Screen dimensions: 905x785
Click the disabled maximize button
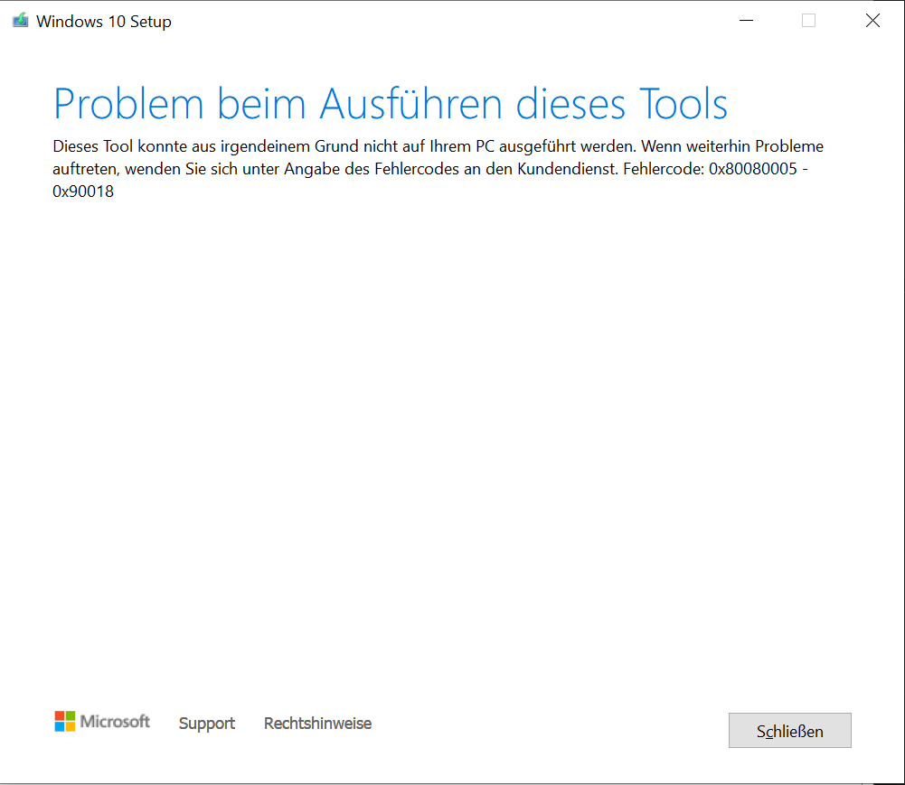tap(808, 21)
